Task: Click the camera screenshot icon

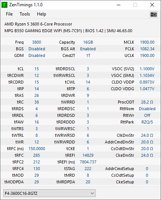Action: click(x=154, y=14)
